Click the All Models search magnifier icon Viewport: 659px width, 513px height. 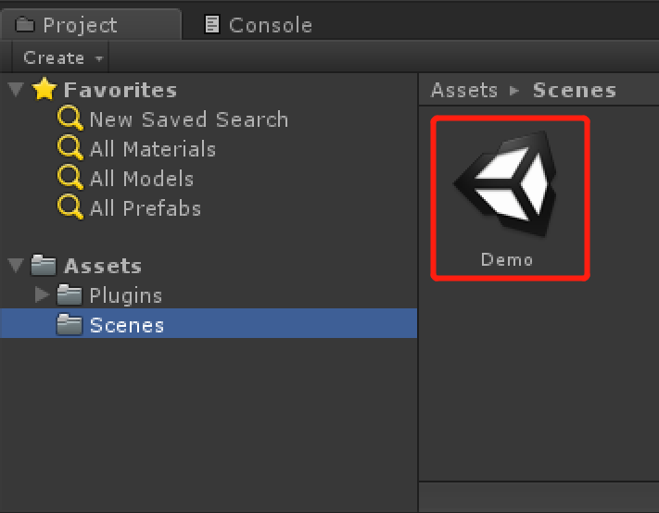pyautogui.click(x=70, y=178)
